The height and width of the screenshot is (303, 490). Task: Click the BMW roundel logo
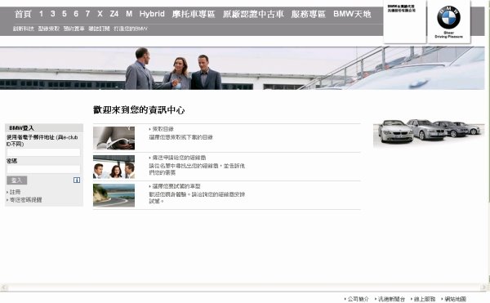448,17
